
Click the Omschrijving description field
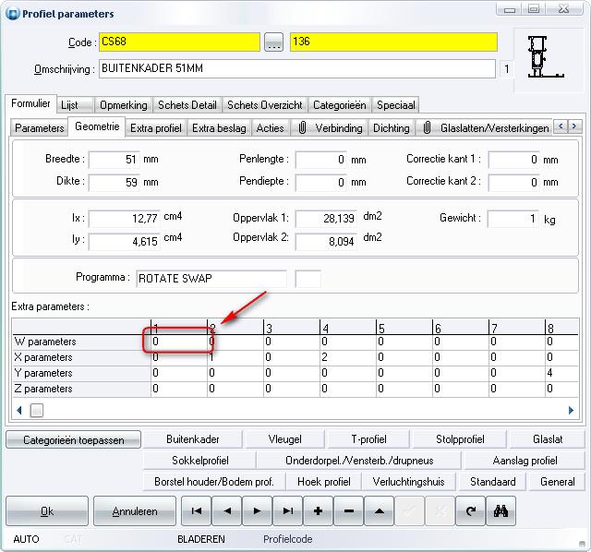point(297,68)
